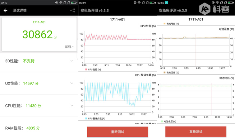This screenshot has height=139, width=235.
Task: Tap the orange 电池电量 (%) legend swatch
Action: 165,24
